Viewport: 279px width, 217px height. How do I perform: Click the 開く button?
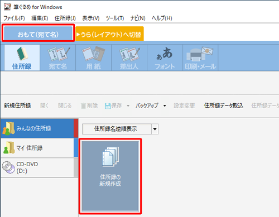45,105
